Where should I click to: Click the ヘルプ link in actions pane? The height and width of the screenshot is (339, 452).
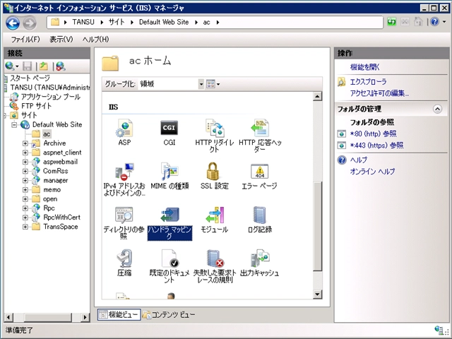(x=359, y=160)
